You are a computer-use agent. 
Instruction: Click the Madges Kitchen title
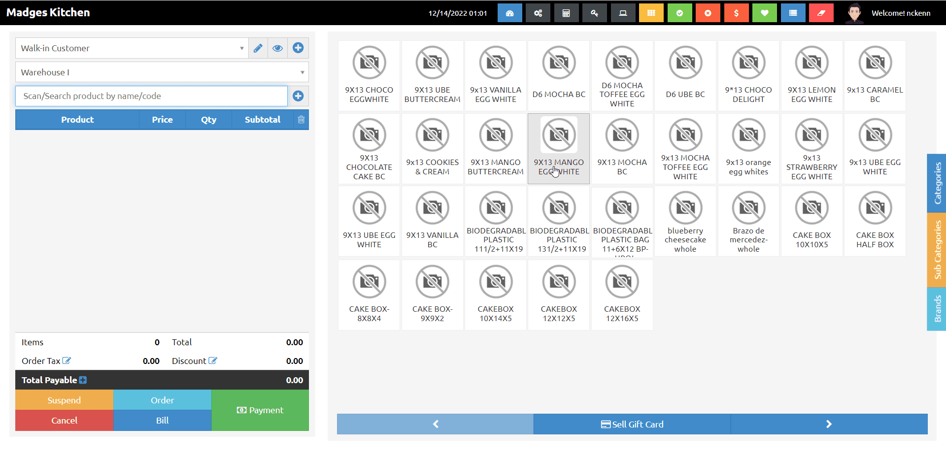[x=48, y=12]
